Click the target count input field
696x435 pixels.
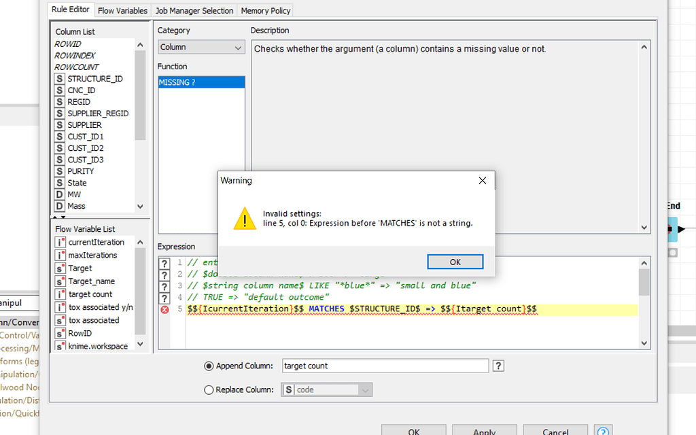(x=385, y=366)
